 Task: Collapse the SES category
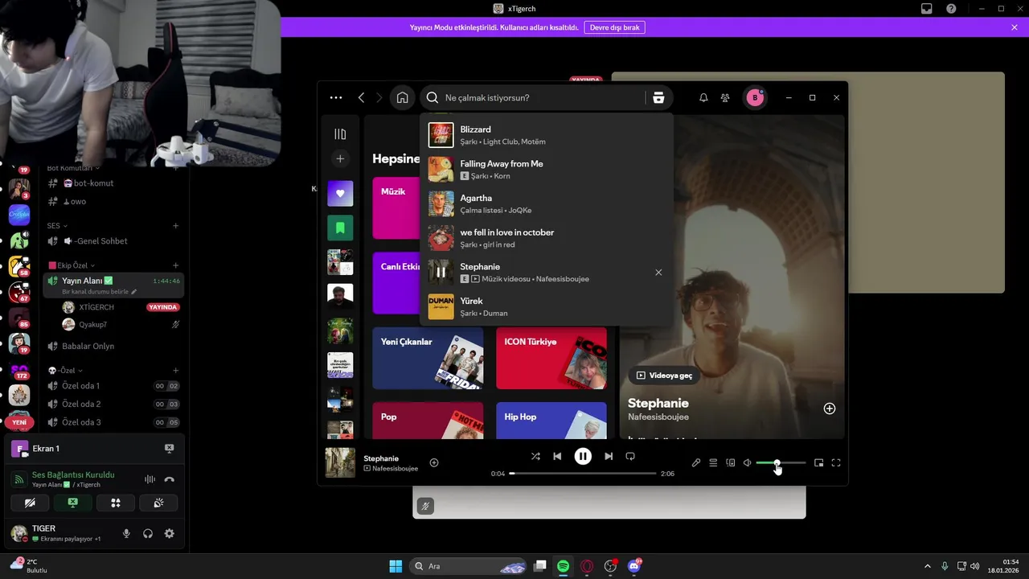[x=56, y=226]
